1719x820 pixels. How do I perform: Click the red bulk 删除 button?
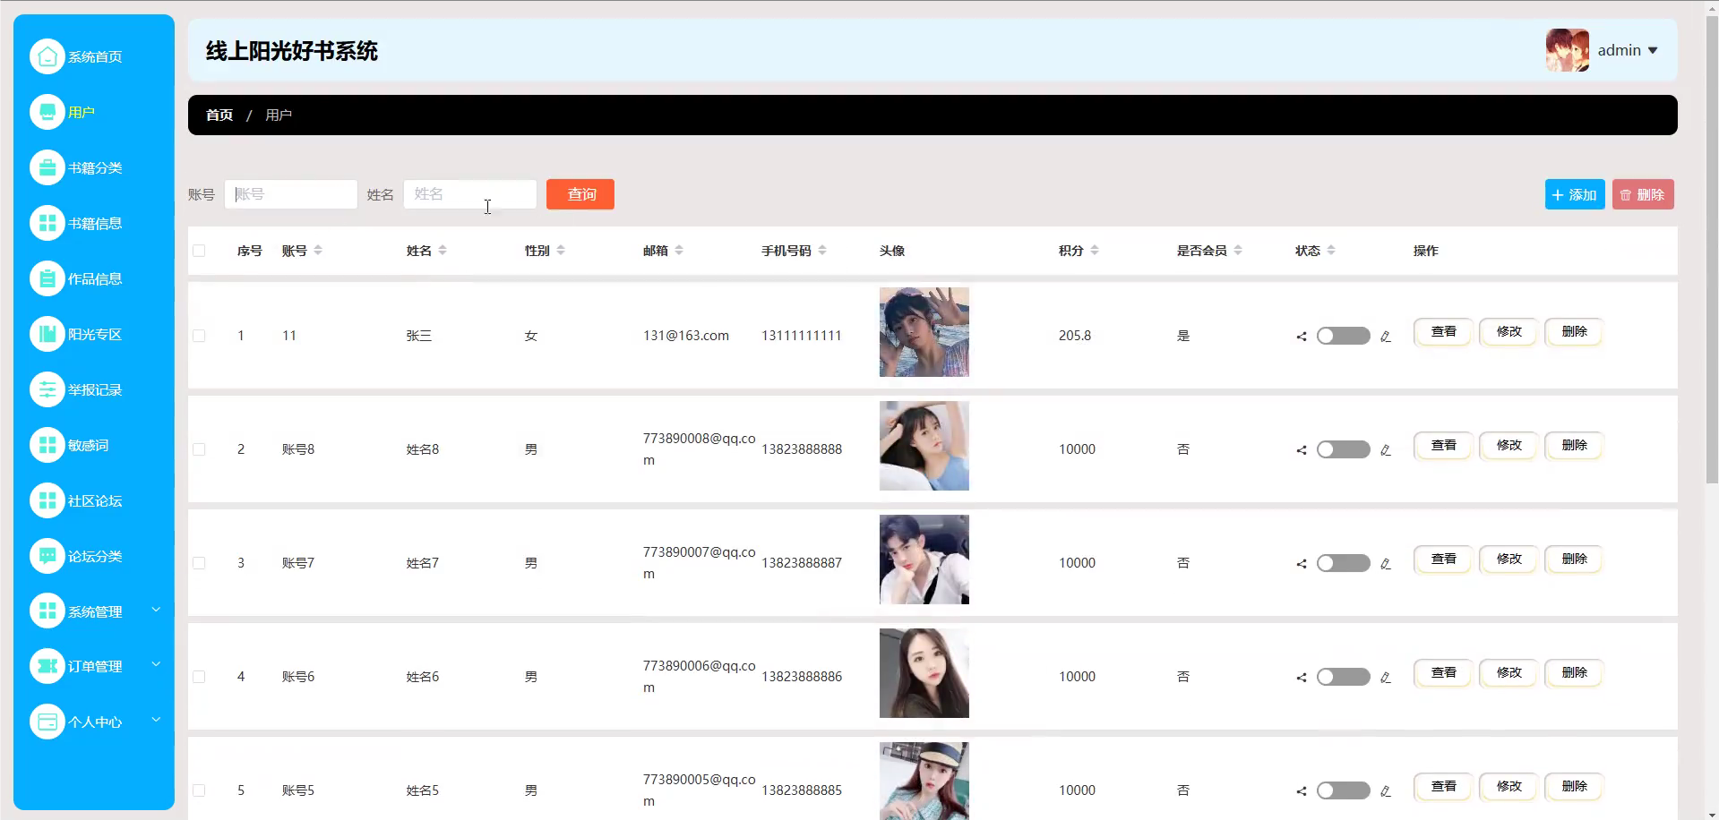tap(1643, 194)
